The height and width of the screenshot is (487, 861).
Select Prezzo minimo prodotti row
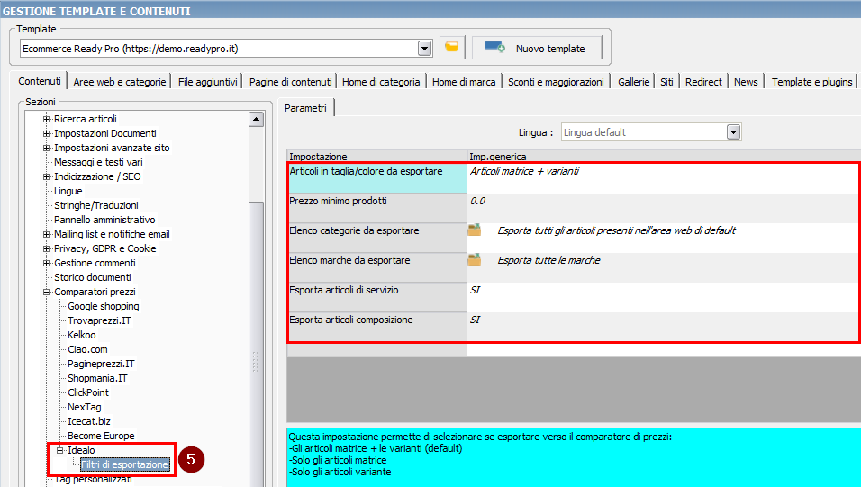(x=376, y=208)
